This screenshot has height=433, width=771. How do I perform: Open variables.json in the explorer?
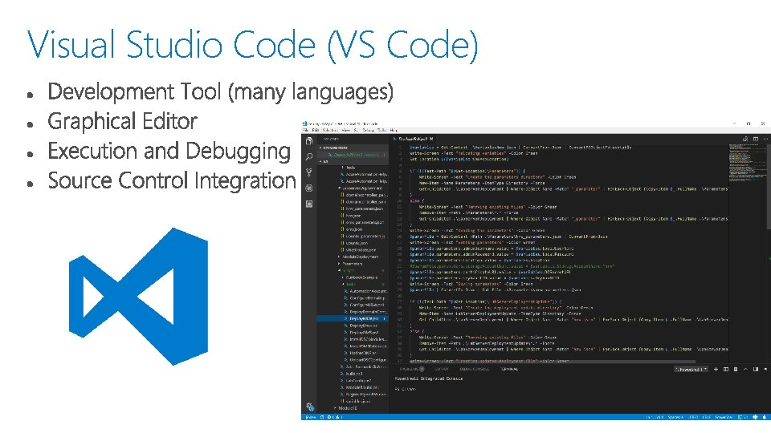coord(356,401)
